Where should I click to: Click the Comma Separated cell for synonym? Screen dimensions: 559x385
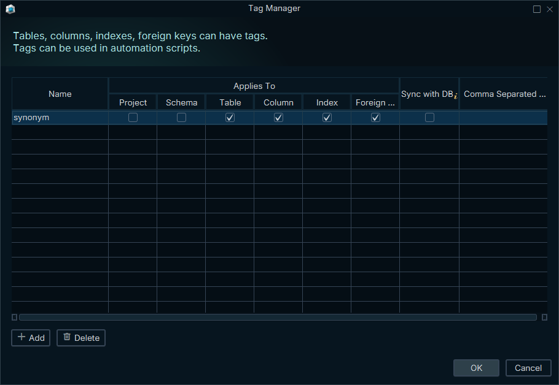click(503, 118)
